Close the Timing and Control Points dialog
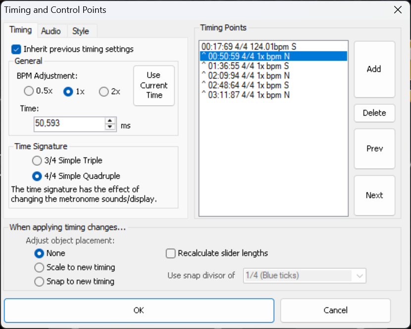The image size is (411, 329). tap(397, 10)
